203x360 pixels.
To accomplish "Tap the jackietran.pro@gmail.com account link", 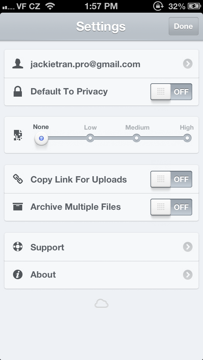I will (x=85, y=64).
